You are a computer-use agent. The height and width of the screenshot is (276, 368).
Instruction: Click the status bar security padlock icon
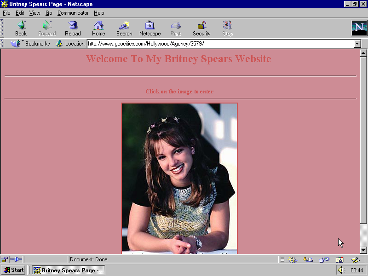point(4,259)
